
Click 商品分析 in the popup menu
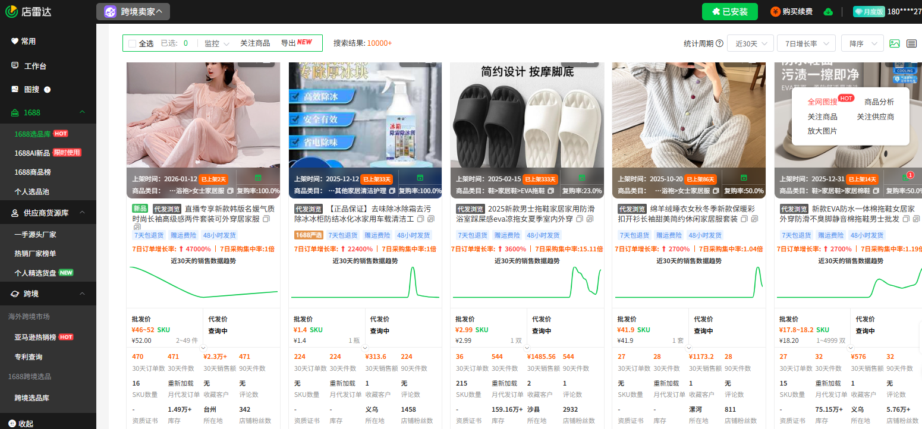coord(880,101)
